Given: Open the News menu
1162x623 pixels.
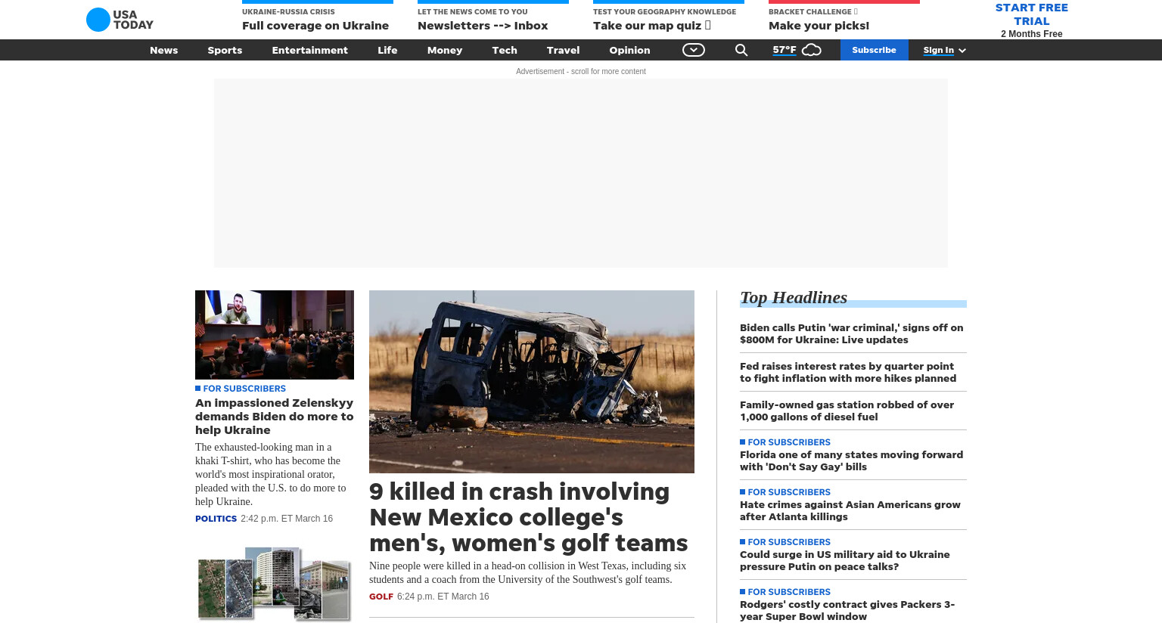Looking at the screenshot, I should [163, 50].
